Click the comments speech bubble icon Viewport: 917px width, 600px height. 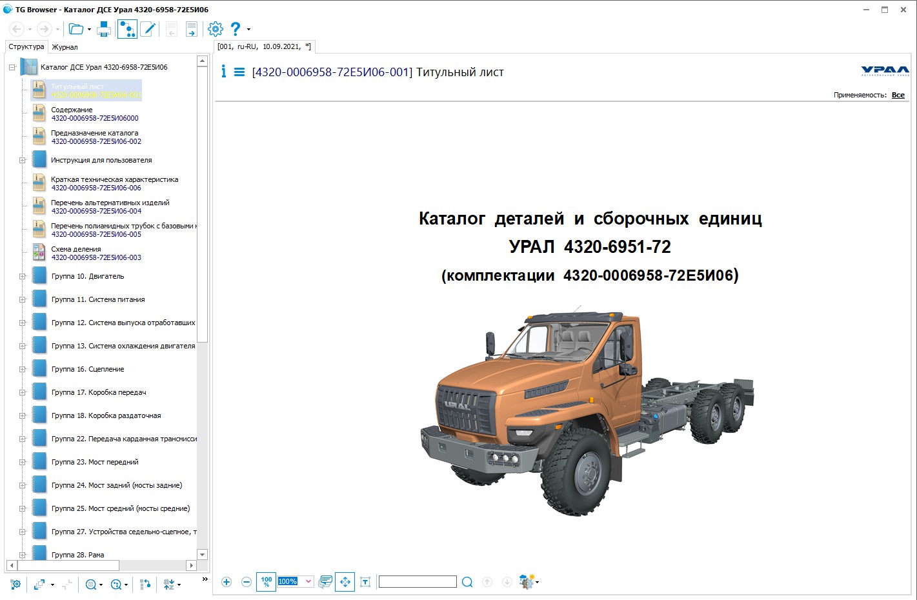pyautogui.click(x=326, y=582)
